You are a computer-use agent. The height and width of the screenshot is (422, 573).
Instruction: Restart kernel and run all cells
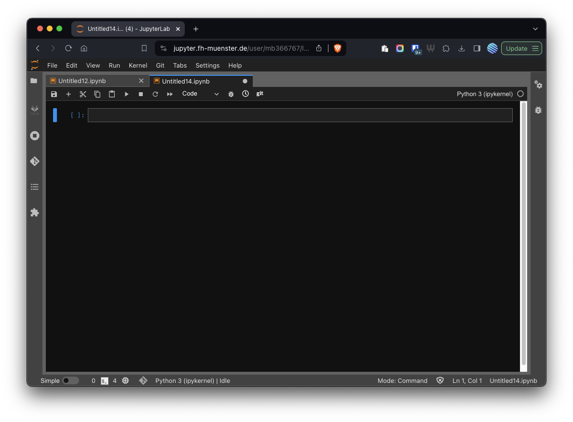point(170,94)
